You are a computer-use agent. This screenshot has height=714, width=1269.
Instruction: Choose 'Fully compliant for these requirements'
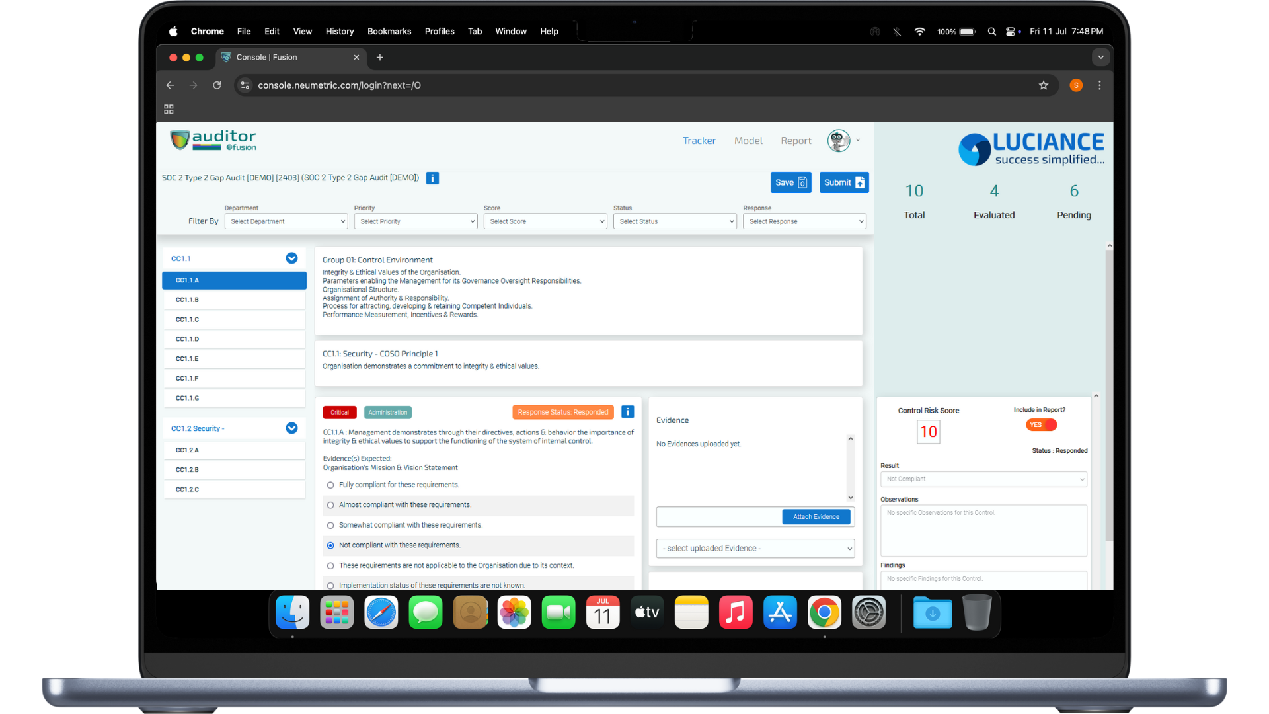point(330,485)
